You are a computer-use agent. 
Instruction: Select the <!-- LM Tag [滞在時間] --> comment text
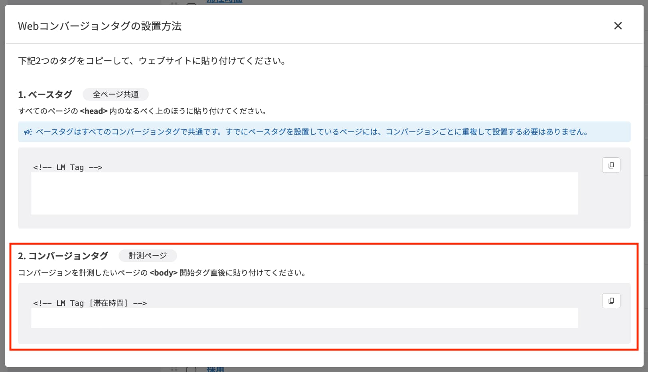point(90,303)
